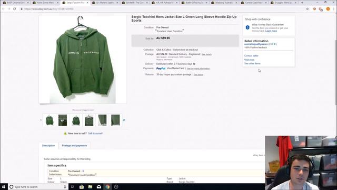The image size is (337, 190).
Task: Switch to the Smuggler Mens tab
Action: pyautogui.click(x=284, y=3)
